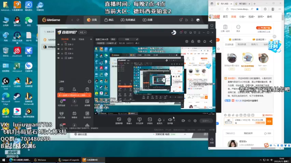The height and width of the screenshot is (163, 291).
Task: Expand microphone options arrow
Action: tap(164, 120)
